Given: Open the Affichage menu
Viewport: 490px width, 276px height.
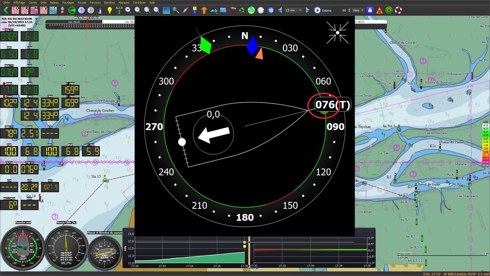Looking at the screenshot, I should point(19,2).
